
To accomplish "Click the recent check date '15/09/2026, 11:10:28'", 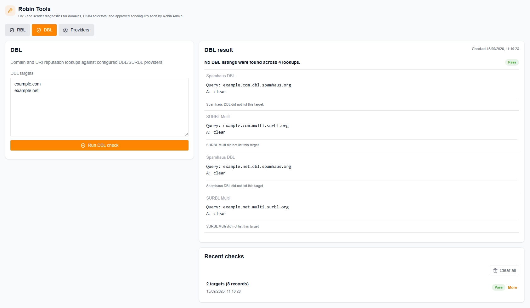I will coord(223,291).
